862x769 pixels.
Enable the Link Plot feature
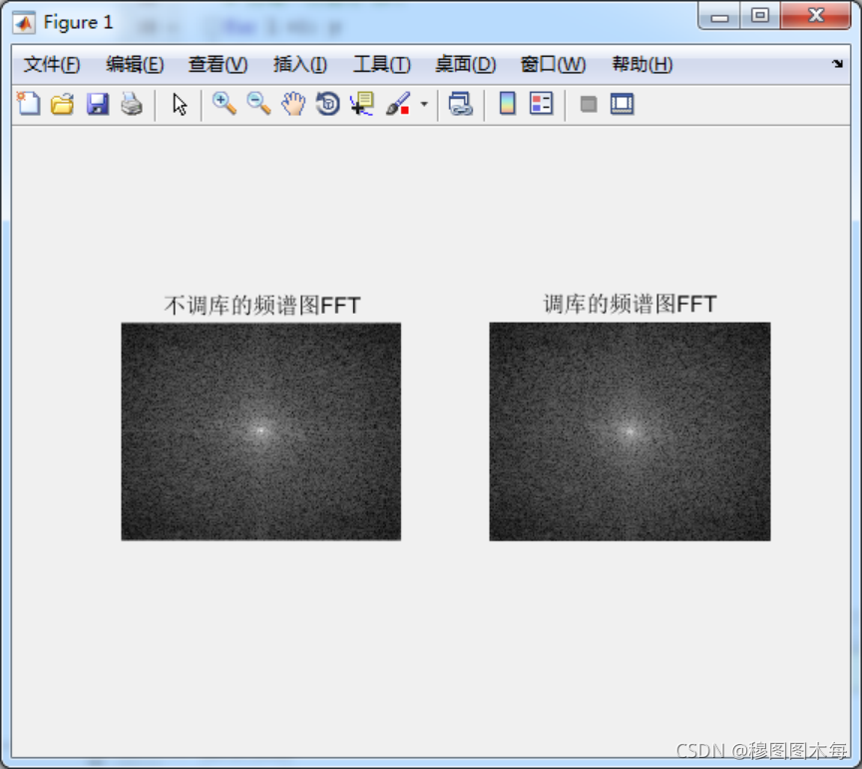coord(460,103)
